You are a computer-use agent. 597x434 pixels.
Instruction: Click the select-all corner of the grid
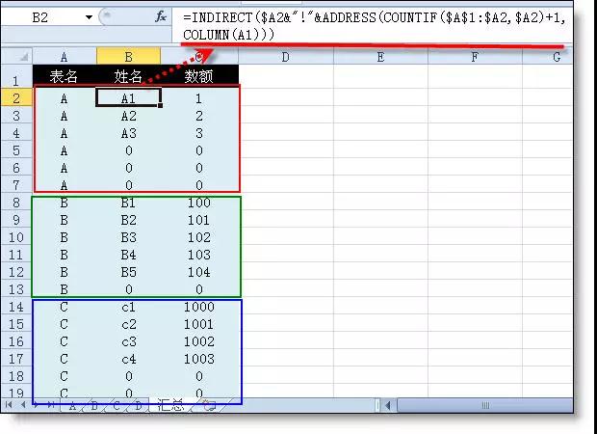click(x=17, y=57)
